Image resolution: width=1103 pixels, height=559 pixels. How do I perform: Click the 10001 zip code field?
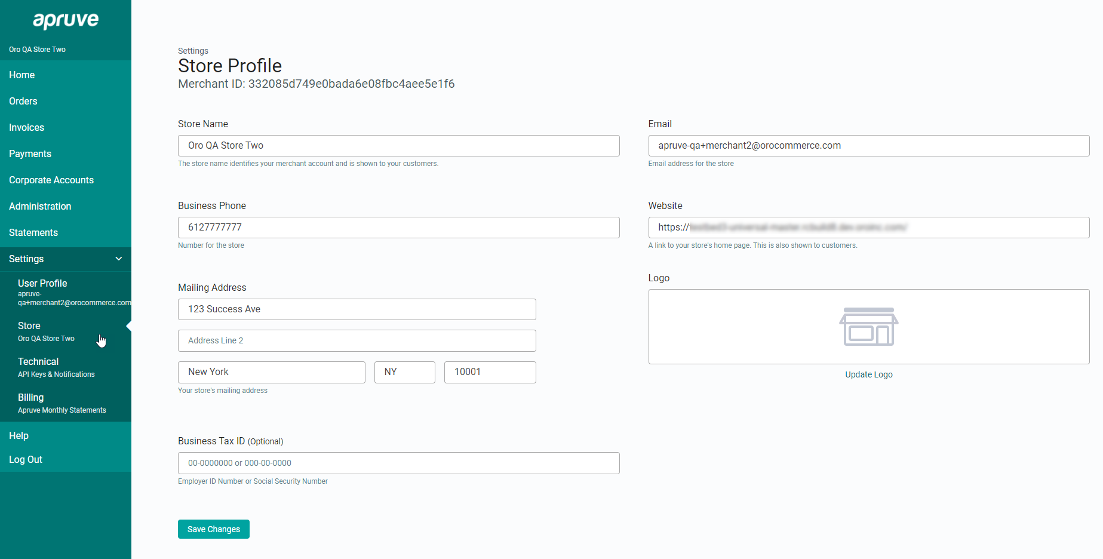point(490,372)
